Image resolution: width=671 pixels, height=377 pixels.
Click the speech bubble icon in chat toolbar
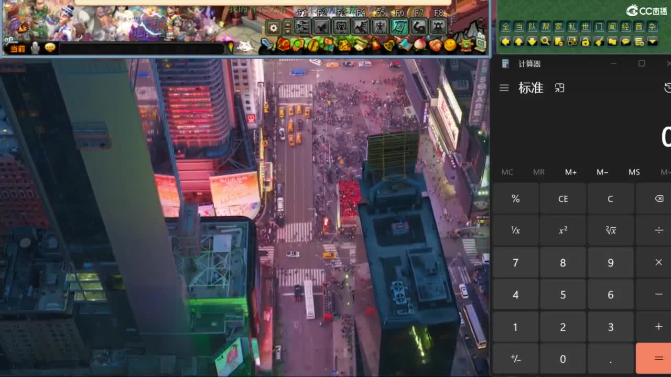click(626, 41)
